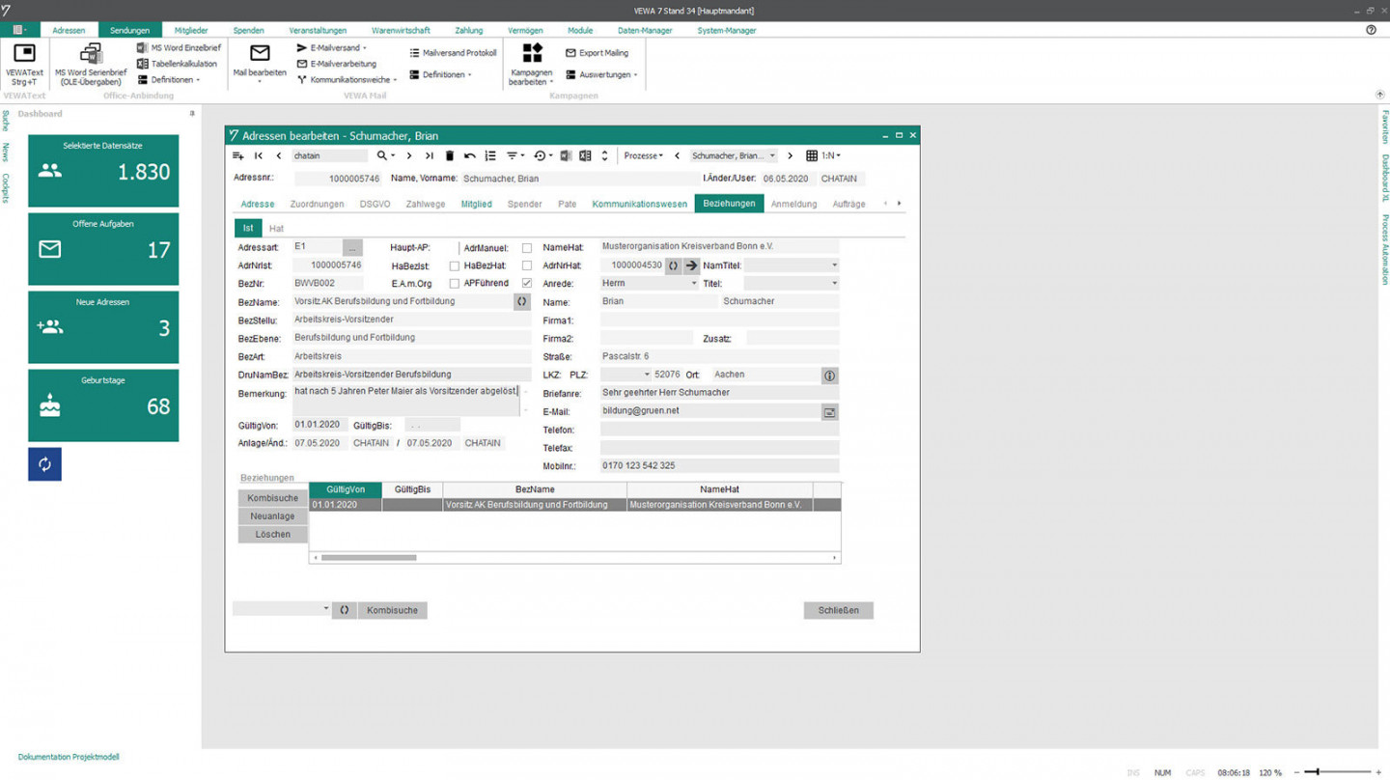Click the Schließen button

pos(838,610)
